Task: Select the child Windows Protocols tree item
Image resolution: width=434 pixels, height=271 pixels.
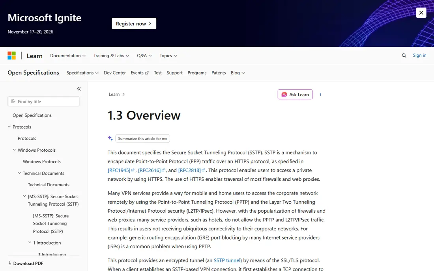Action: (x=41, y=161)
